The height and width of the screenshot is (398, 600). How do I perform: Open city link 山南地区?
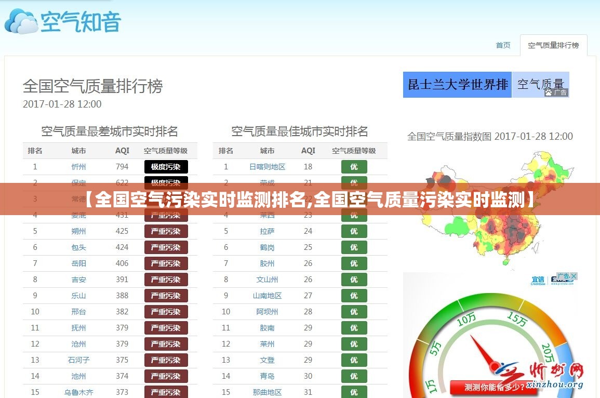pos(267,296)
